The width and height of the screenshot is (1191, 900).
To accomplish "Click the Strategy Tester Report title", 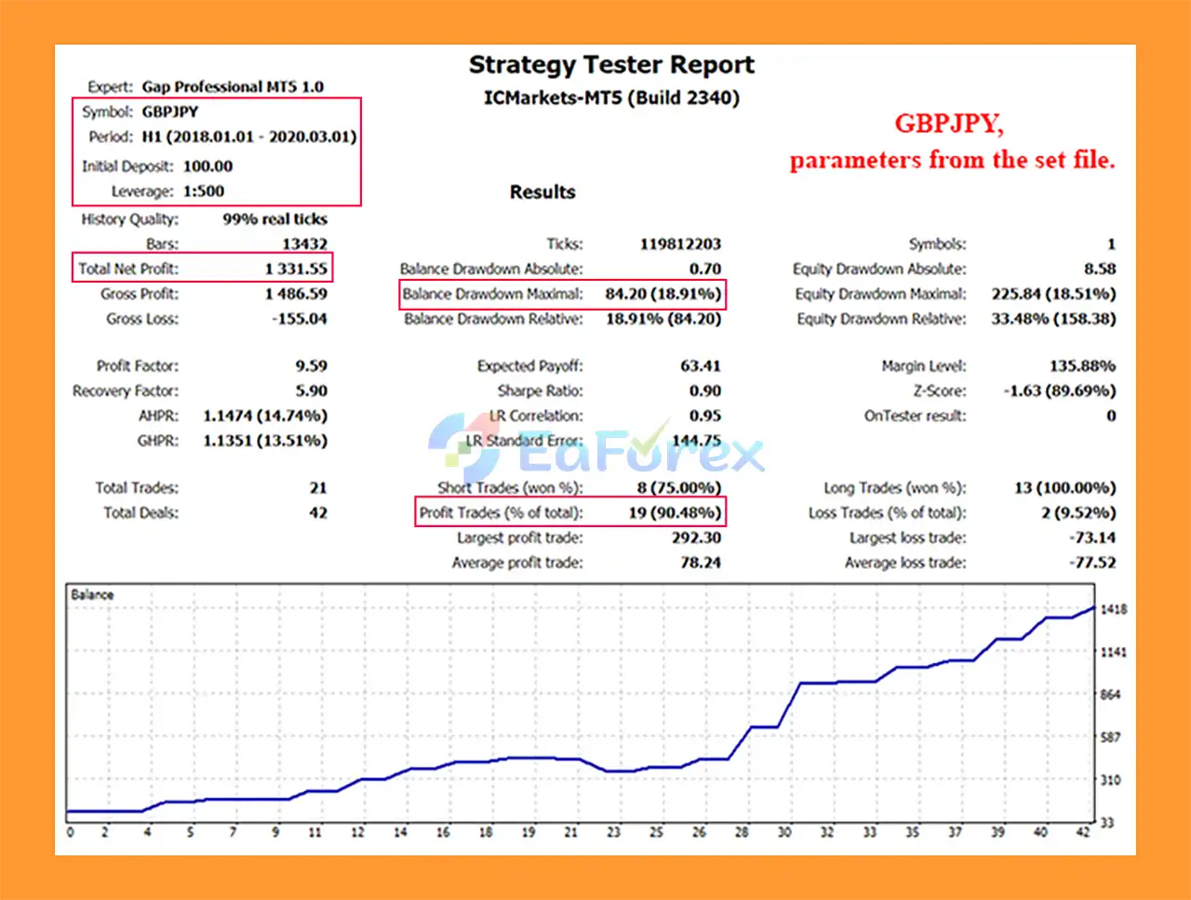I will click(x=611, y=65).
